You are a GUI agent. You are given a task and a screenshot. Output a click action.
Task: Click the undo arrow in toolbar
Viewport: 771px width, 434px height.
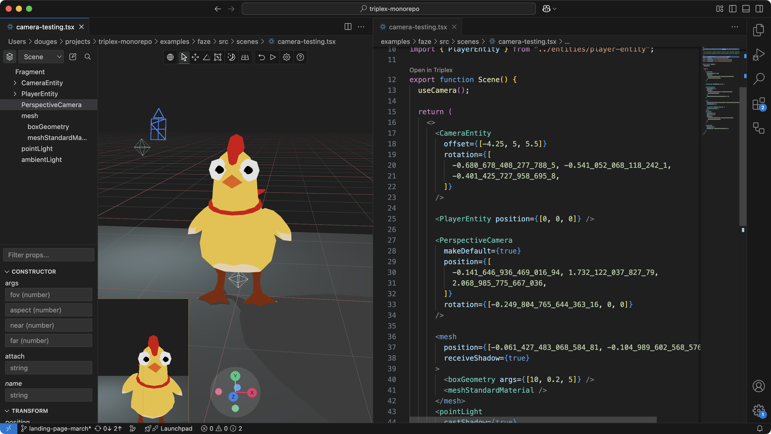261,57
